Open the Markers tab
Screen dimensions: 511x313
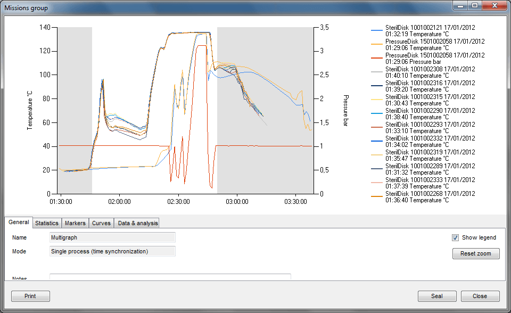[75, 223]
